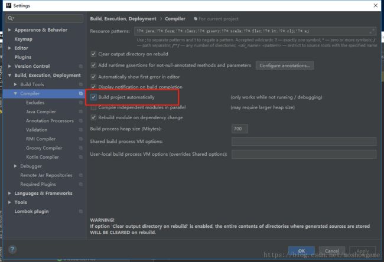The width and height of the screenshot is (384, 262).
Task: Select Plugins in settings tree
Action: (23, 57)
